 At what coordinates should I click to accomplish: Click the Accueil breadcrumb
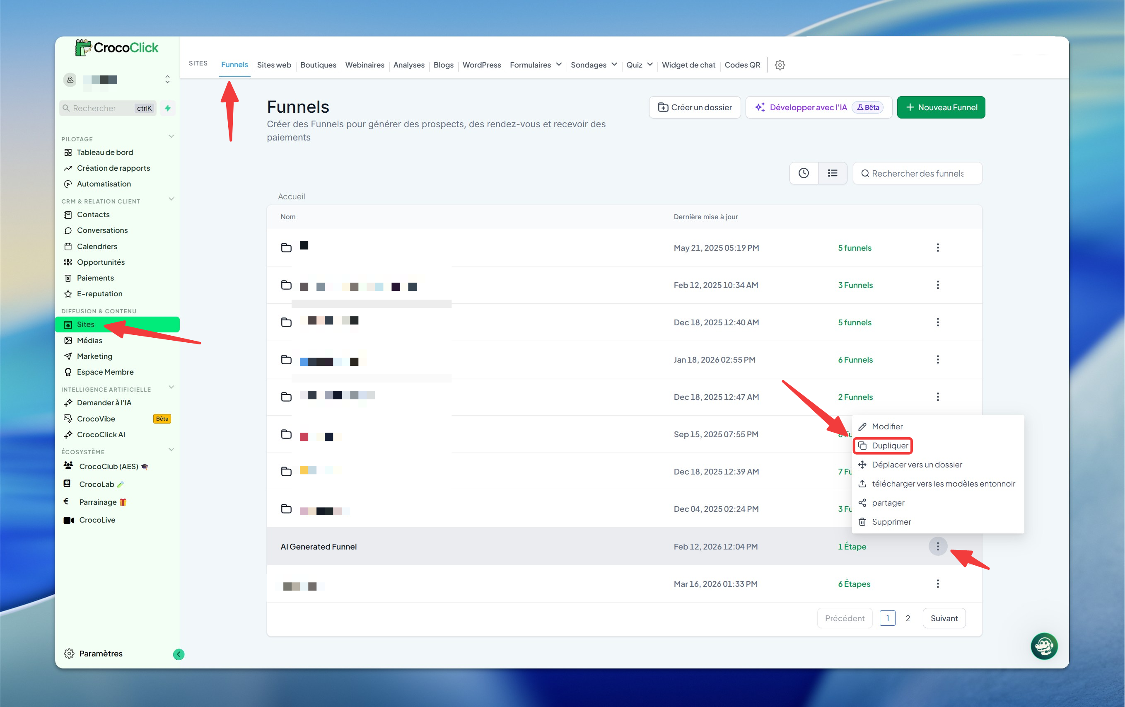[291, 196]
